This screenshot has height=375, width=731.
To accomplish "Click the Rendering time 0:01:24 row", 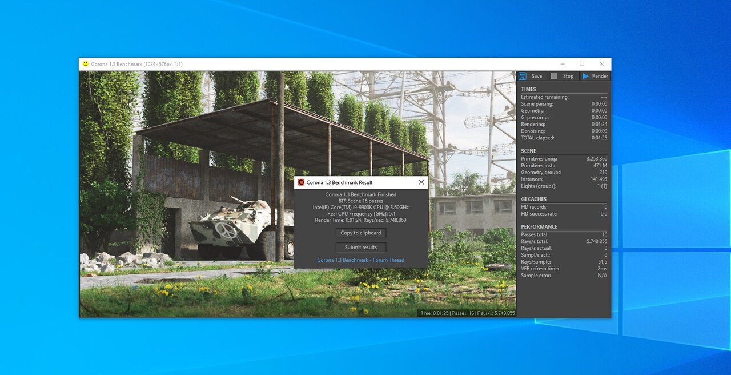I will tap(564, 125).
